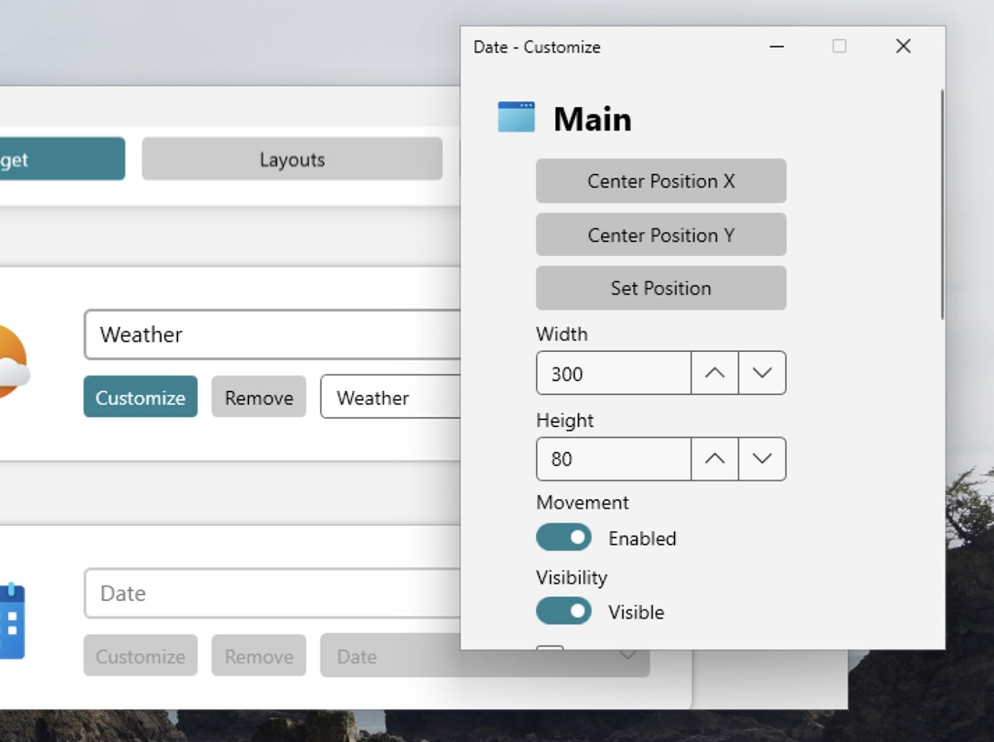
Task: Select the teal Widget tab
Action: click(62, 159)
